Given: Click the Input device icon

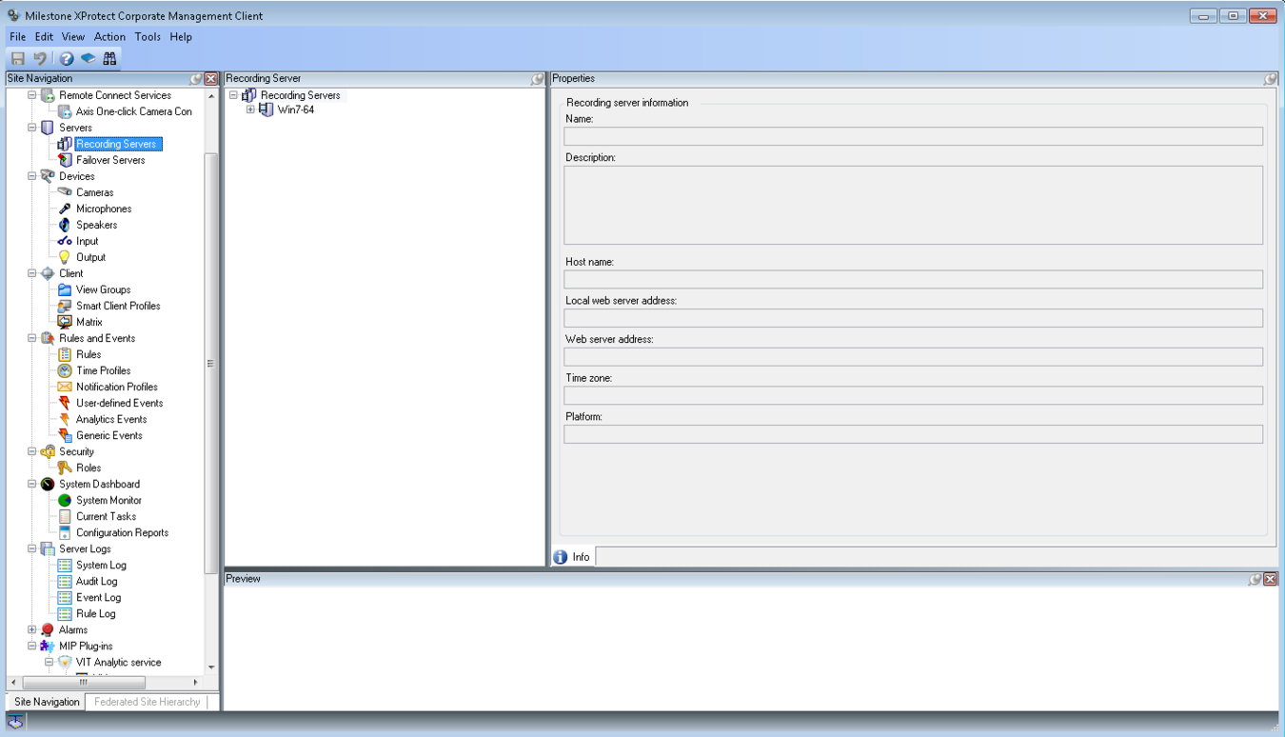Looking at the screenshot, I should point(65,241).
